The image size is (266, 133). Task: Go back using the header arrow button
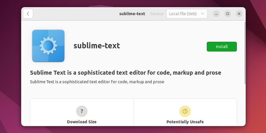pos(28,14)
